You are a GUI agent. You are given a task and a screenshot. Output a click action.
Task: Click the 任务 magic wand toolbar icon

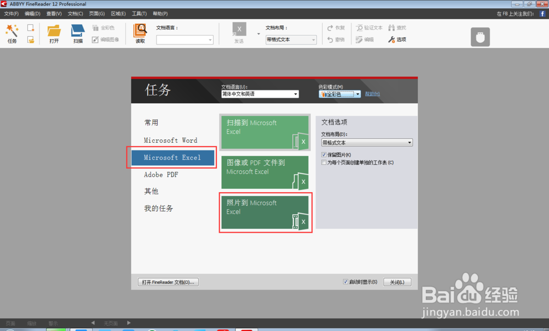12,31
